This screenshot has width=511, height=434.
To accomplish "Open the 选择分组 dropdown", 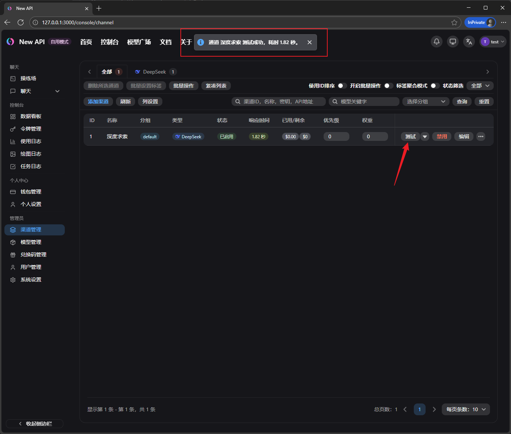I will pyautogui.click(x=425, y=102).
